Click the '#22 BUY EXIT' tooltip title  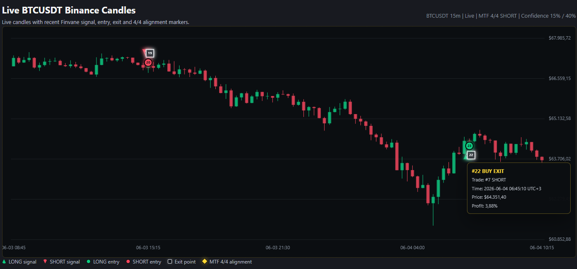click(x=488, y=171)
